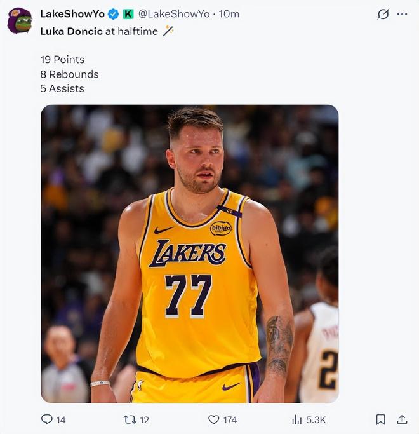The height and width of the screenshot is (434, 419).
Task: Click the green K affiliation badge
Action: (128, 13)
